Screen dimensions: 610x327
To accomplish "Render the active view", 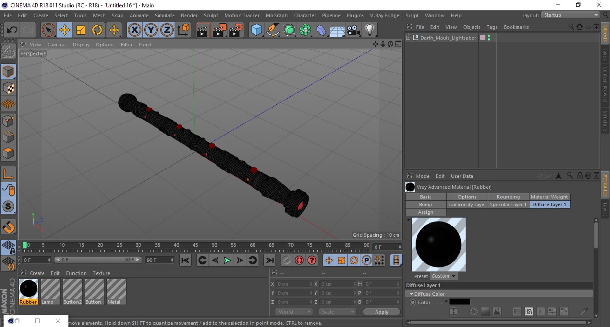I will point(203,30).
